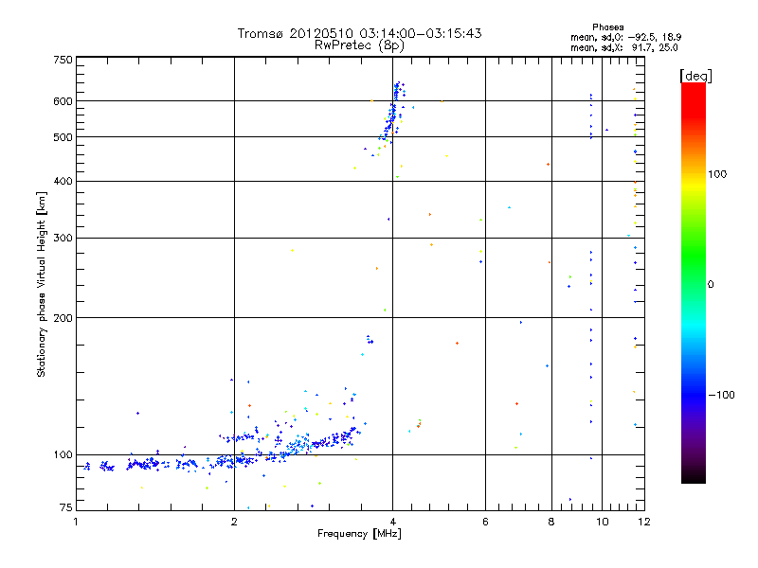Click the 'Frequency [MHz]' axis label

point(359,534)
